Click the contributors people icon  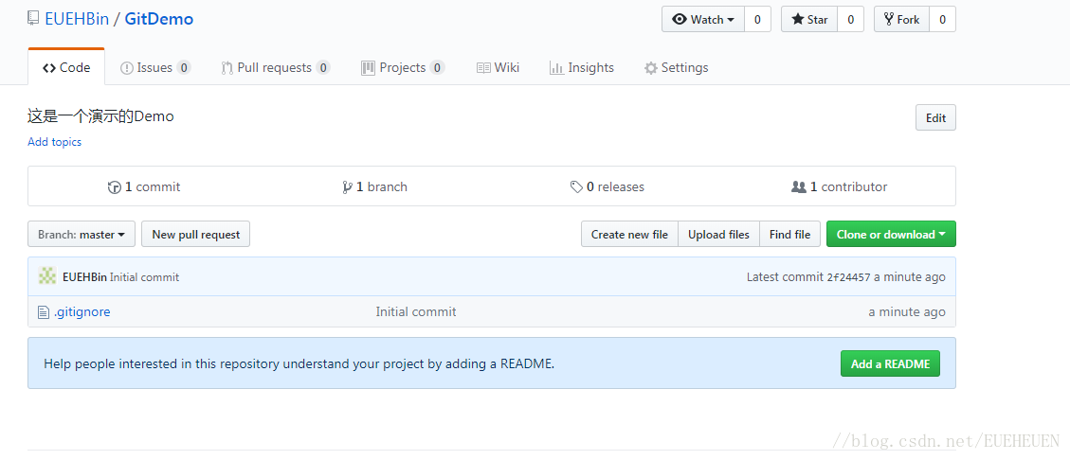pyautogui.click(x=798, y=186)
